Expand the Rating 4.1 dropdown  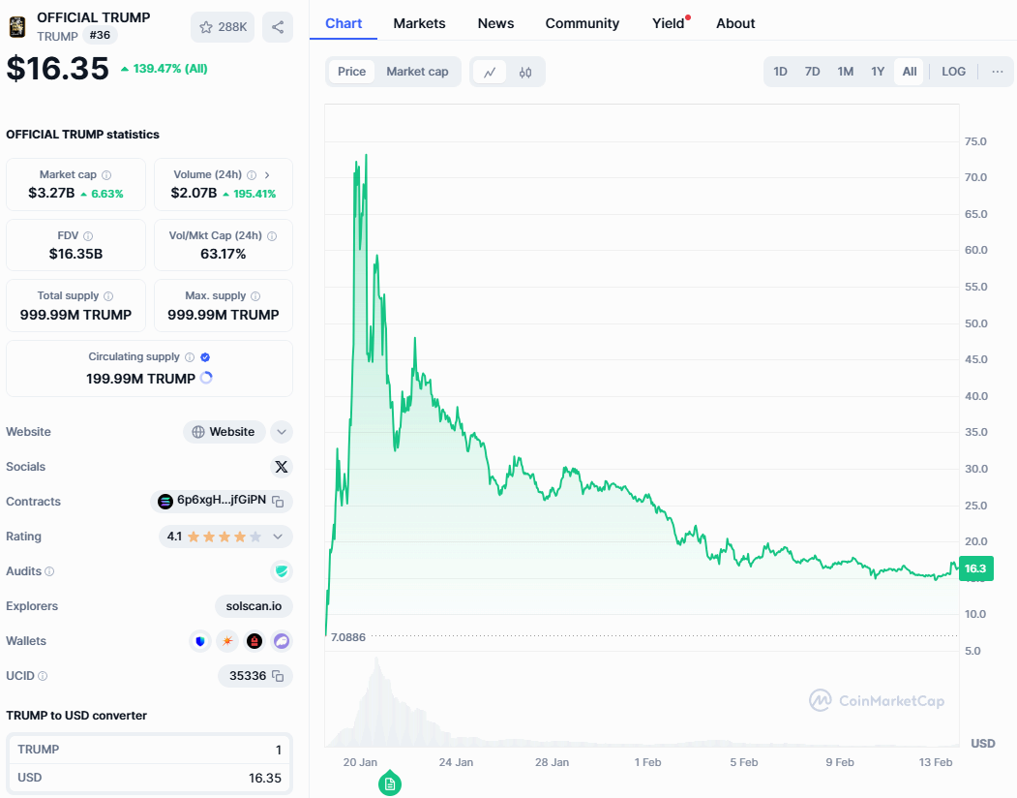click(278, 537)
